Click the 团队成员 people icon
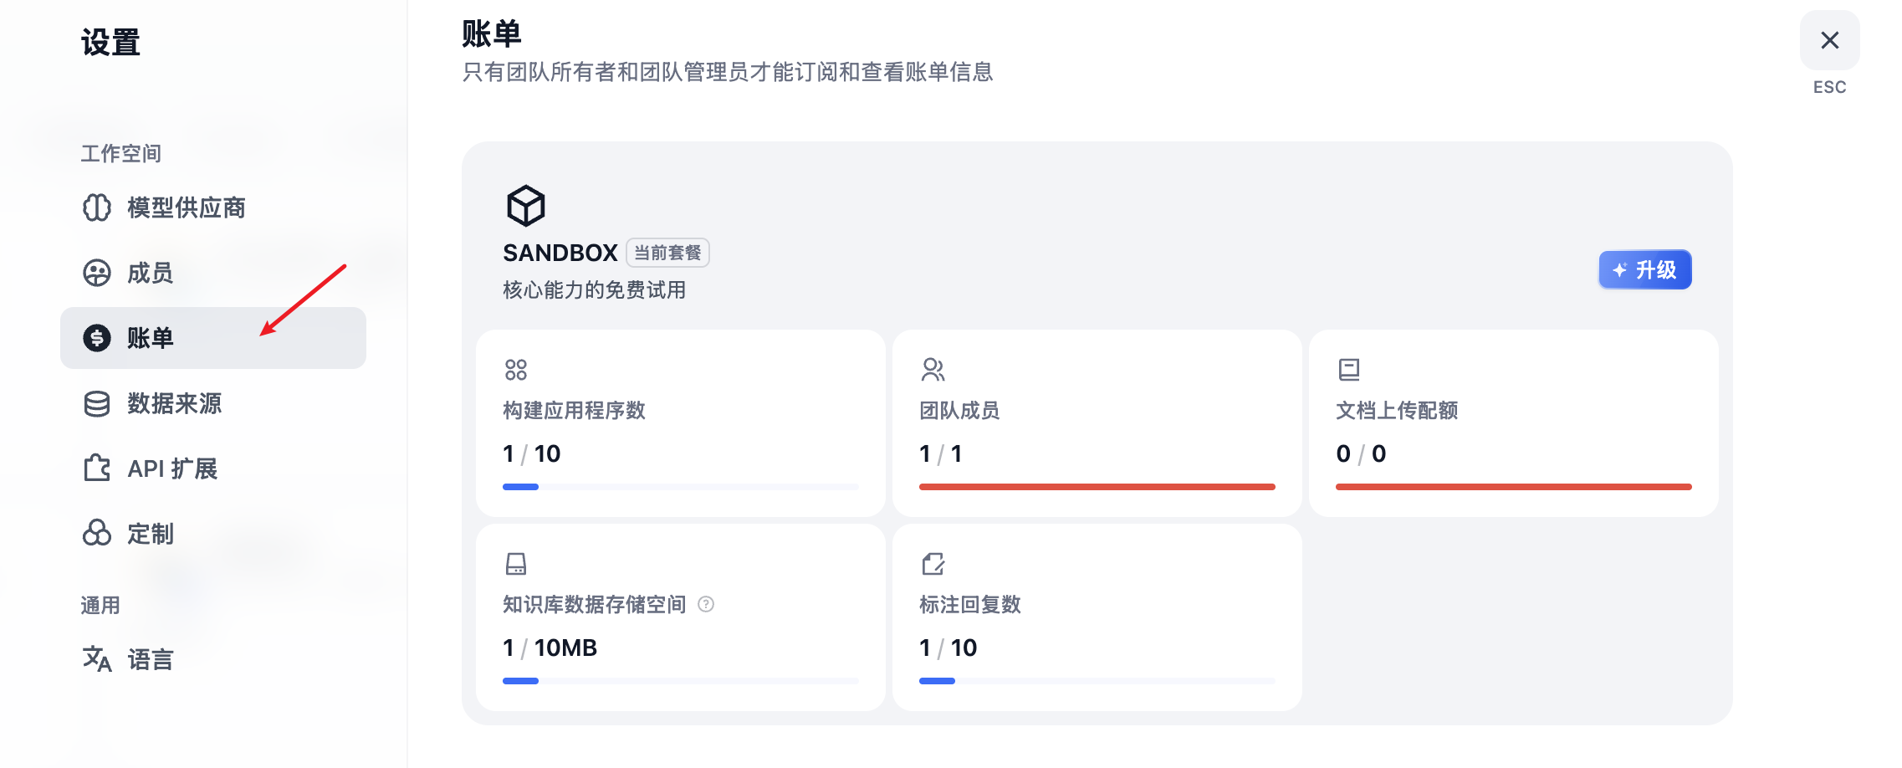This screenshot has width=1902, height=768. 933,369
